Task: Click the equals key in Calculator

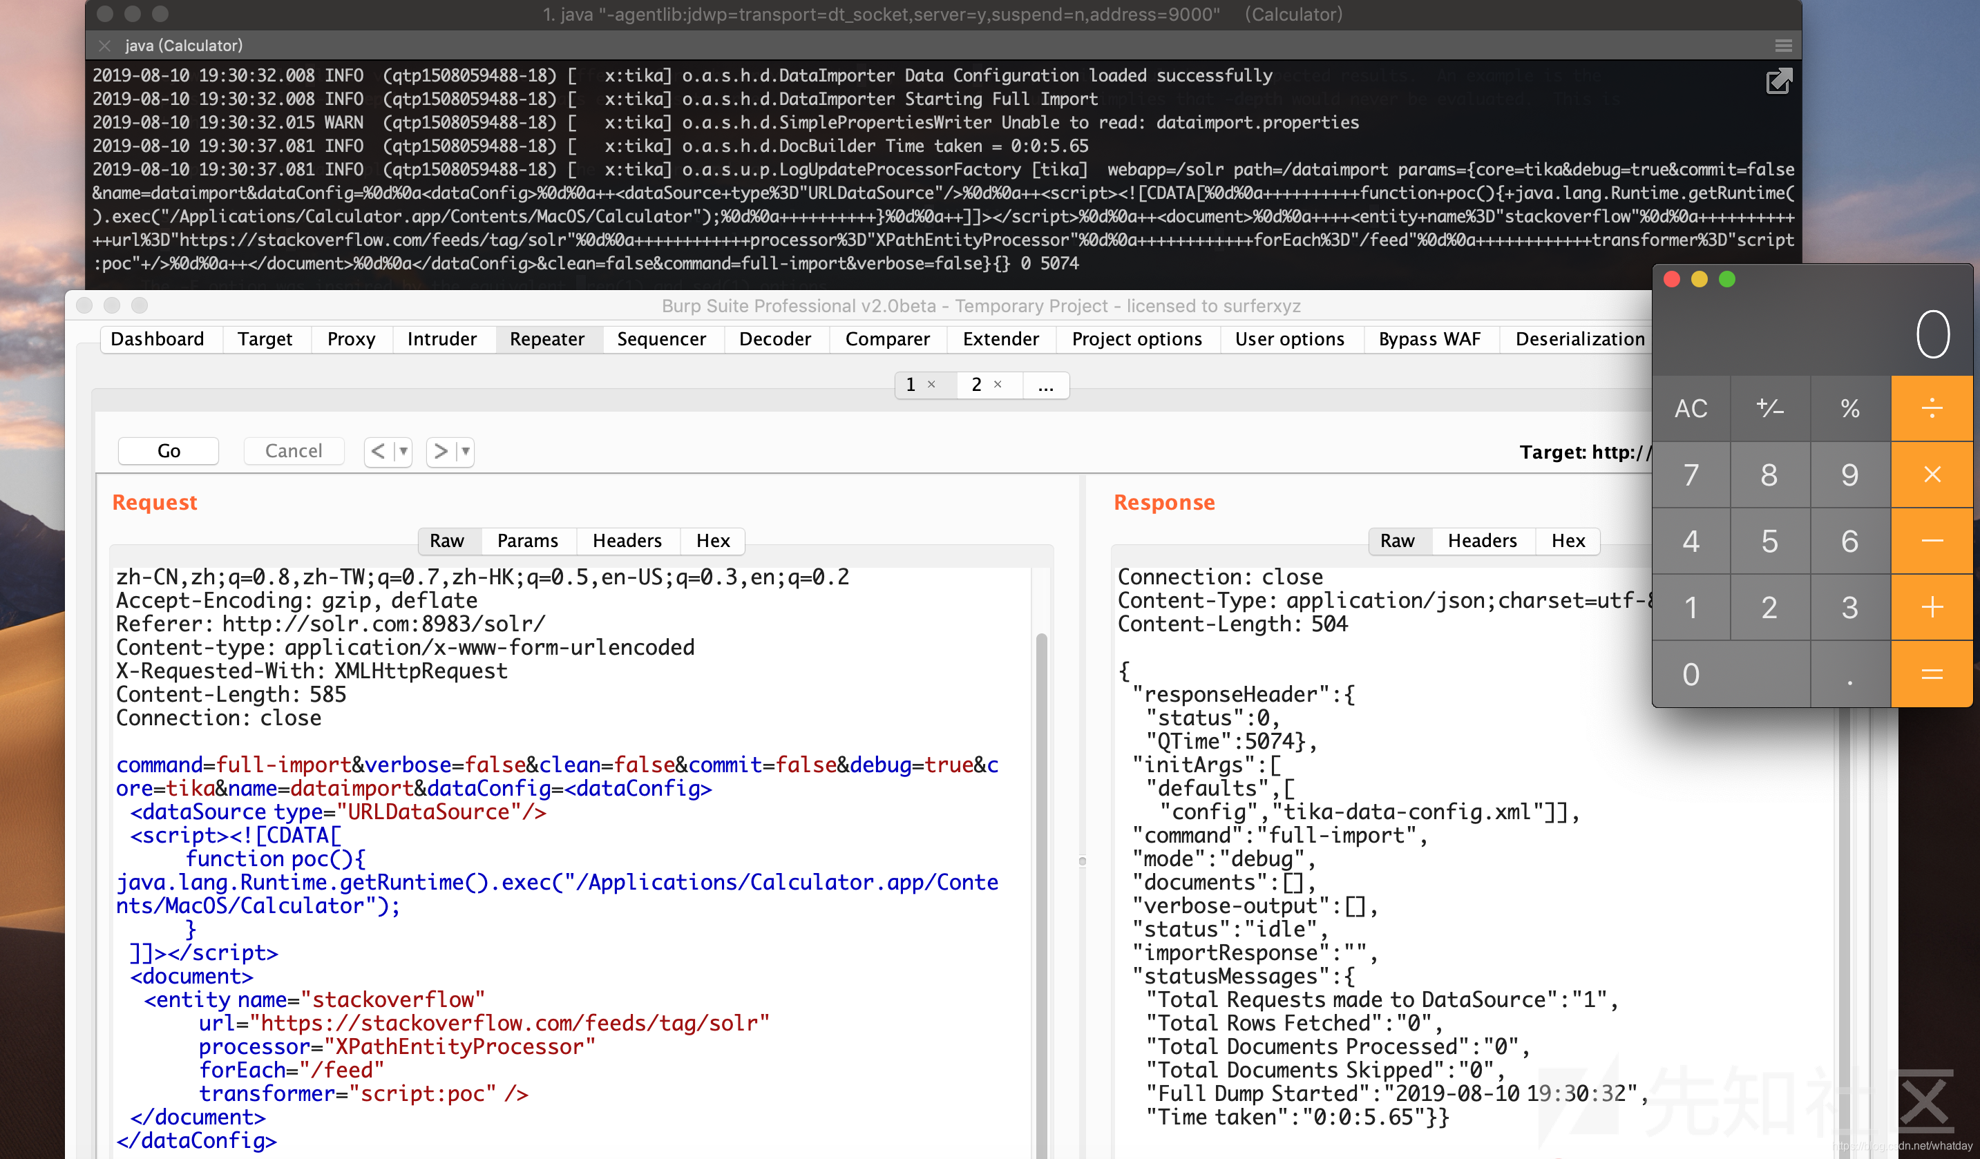Action: [1931, 674]
